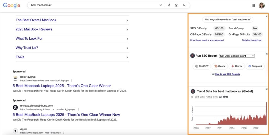This screenshot has width=269, height=135.
Task: Click the magnifying glass search icon
Action: [184, 5]
